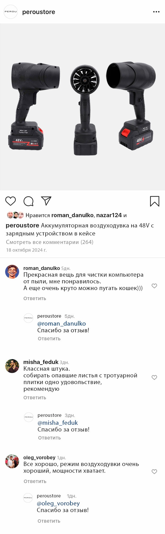Screen dimensions: 165x534
Task: Open the air blower product photo
Action: (82, 107)
